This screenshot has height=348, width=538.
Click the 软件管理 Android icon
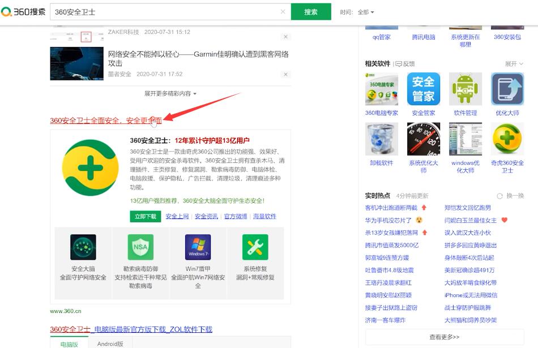(x=466, y=89)
